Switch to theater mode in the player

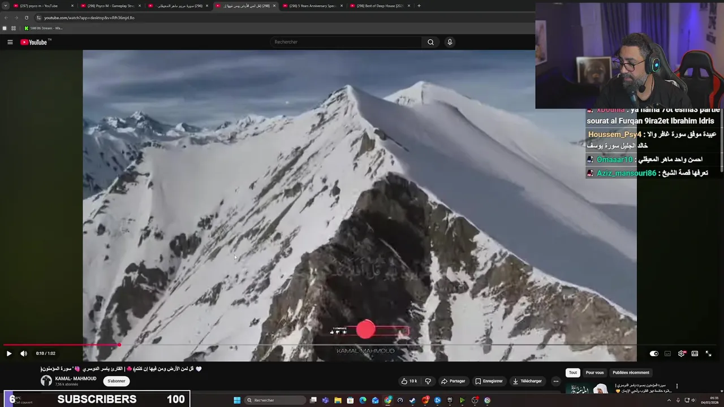point(695,353)
